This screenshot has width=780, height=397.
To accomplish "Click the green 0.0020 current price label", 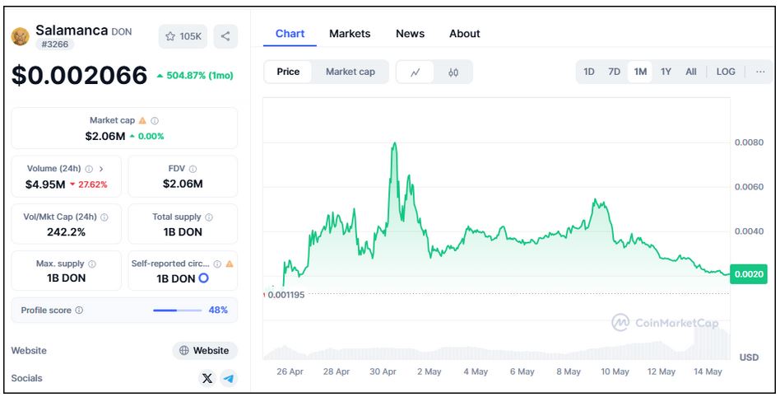I will click(x=749, y=274).
